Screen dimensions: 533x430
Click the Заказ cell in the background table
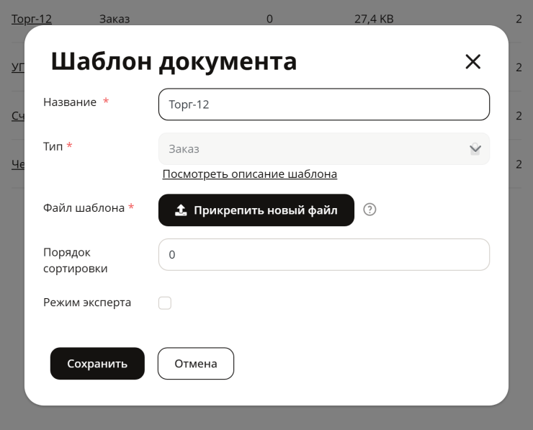(x=115, y=19)
